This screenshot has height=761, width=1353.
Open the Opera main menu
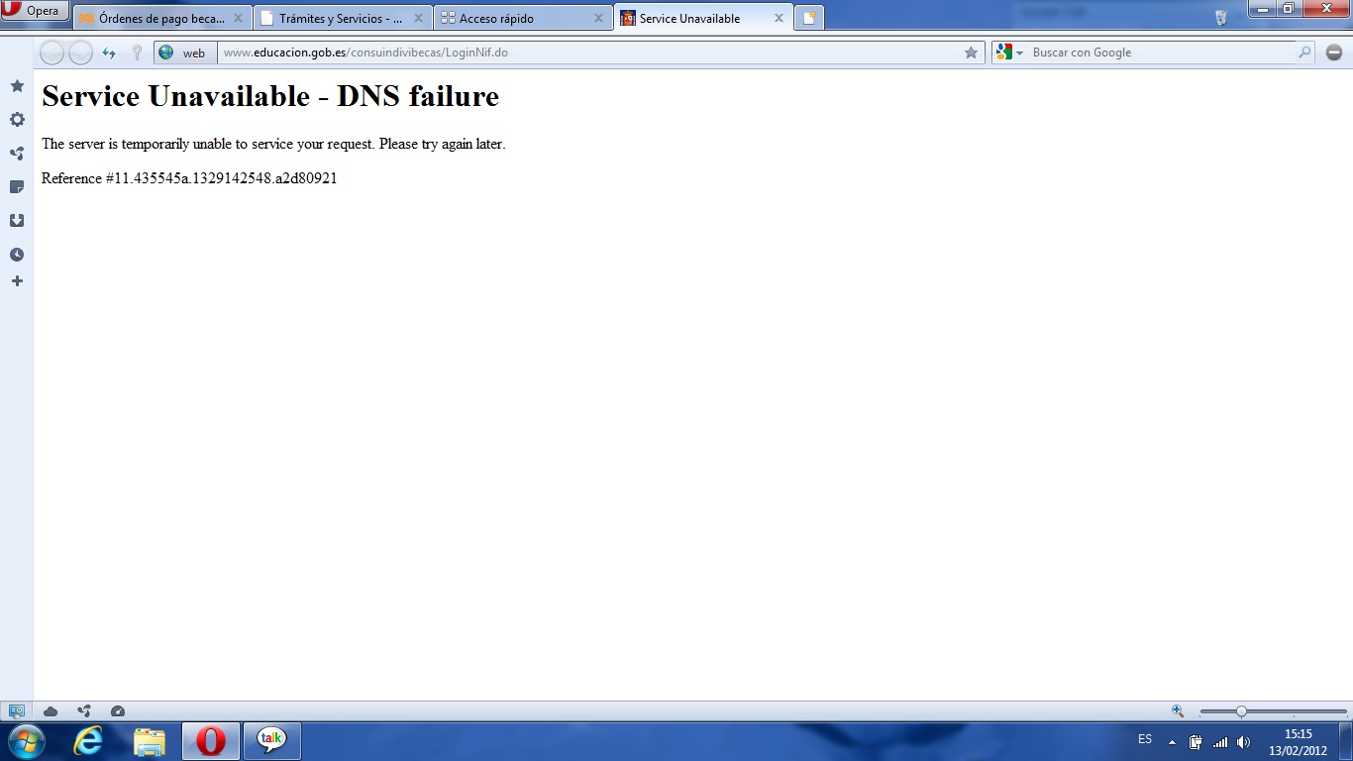35,11
